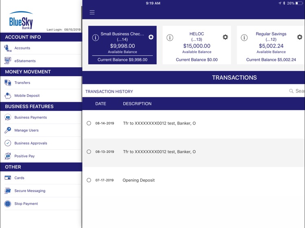Click the Last Login date text
The width and height of the screenshot is (305, 228).
[x=63, y=30]
